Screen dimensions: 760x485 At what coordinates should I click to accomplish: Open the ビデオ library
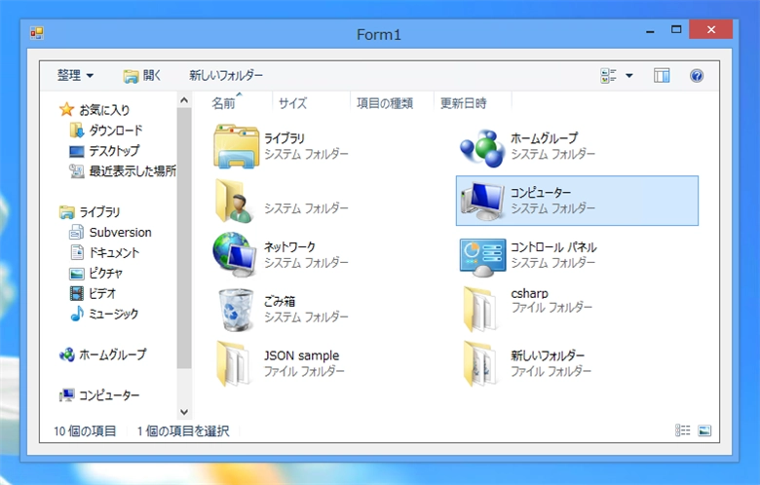(x=102, y=293)
